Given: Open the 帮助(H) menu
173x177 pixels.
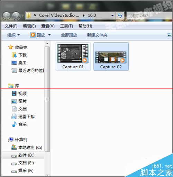Looking at the screenshot, I should click(85, 26).
